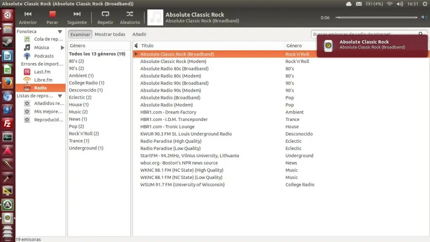Open the battery indicator in the top panel
The width and height of the screenshot is (430, 242).
[374, 4]
